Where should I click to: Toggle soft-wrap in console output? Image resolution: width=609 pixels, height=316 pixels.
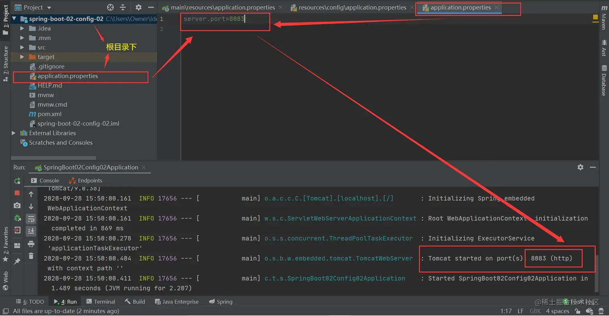(31, 219)
